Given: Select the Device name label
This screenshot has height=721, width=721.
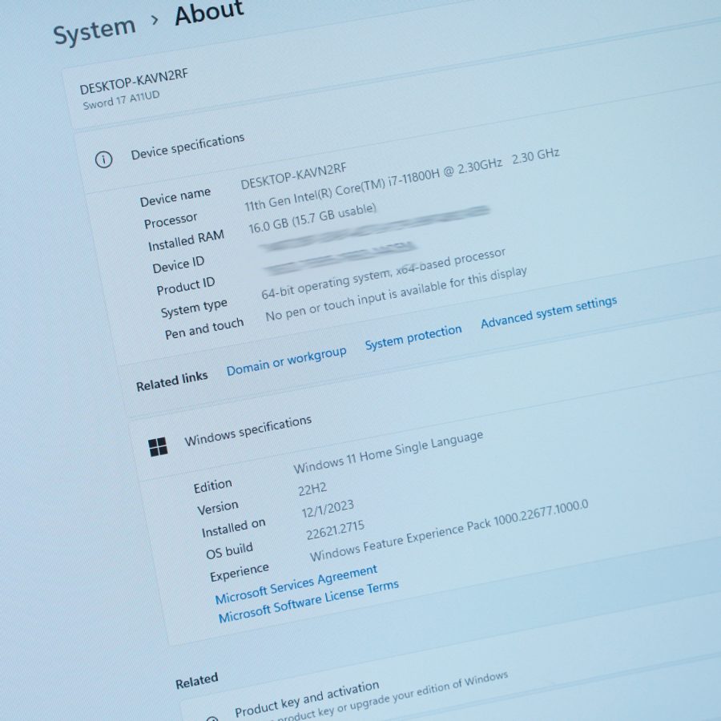Looking at the screenshot, I should click(175, 197).
